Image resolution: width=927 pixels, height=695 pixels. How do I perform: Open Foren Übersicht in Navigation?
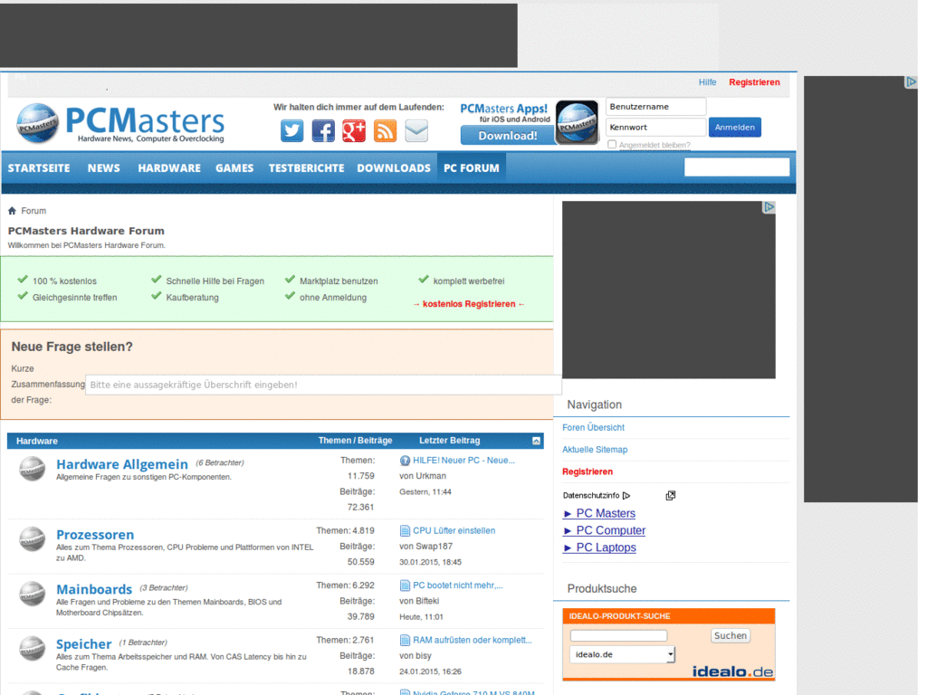(593, 427)
